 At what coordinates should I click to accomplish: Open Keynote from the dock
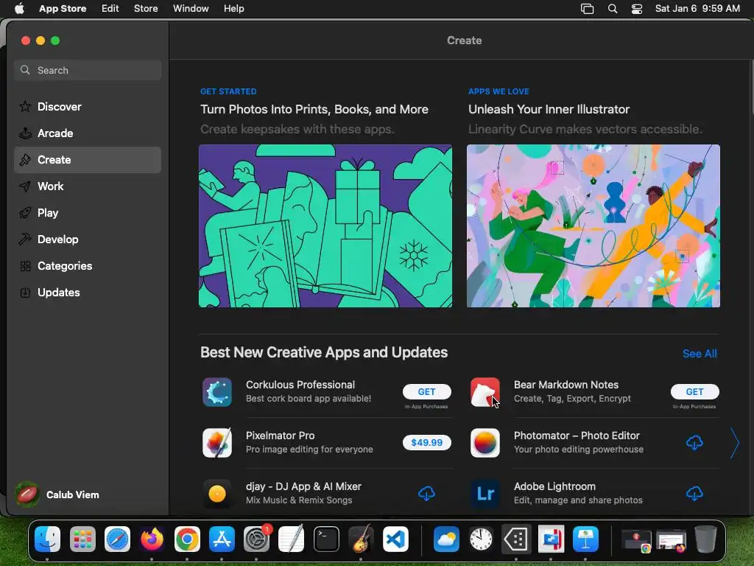[x=585, y=539]
